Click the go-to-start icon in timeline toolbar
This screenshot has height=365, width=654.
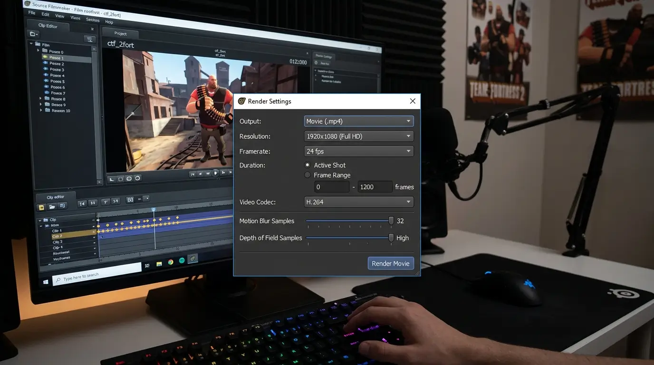coord(82,204)
